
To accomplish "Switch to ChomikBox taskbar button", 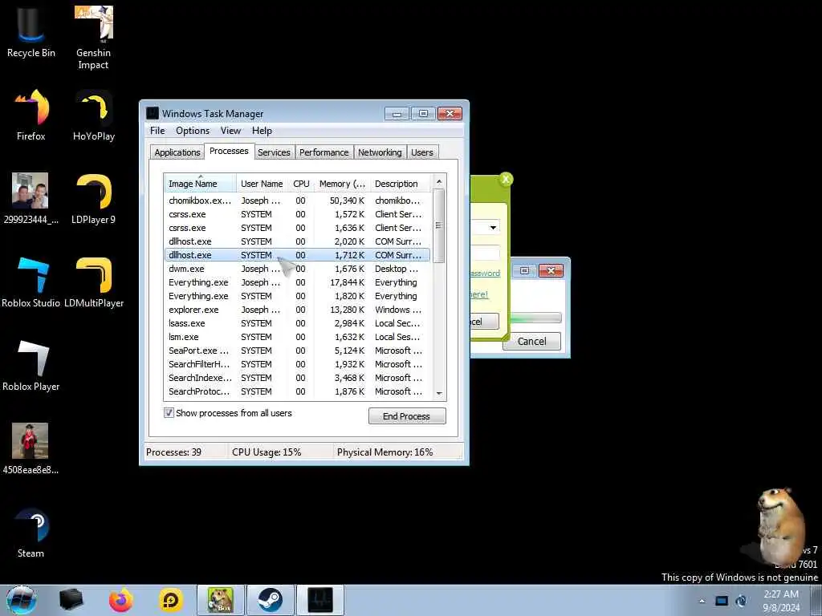I will pos(221,600).
